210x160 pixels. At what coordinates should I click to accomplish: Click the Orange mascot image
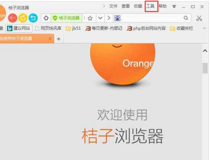click(123, 64)
